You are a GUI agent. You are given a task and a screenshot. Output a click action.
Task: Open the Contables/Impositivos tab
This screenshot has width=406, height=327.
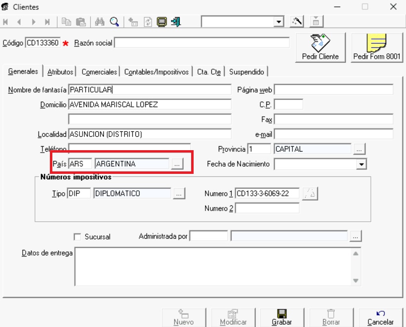pyautogui.click(x=156, y=72)
